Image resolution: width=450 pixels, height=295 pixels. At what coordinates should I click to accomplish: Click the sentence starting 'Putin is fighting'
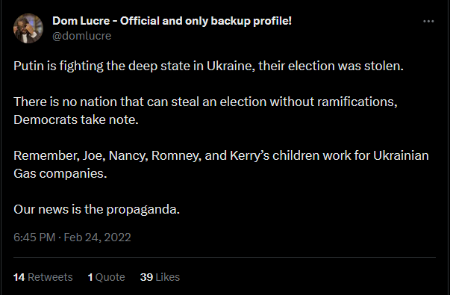pyautogui.click(x=208, y=66)
